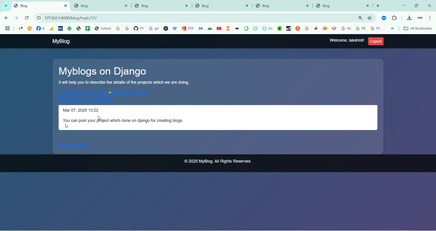This screenshot has height=231, width=436.
Task: Open the My blogs on Django post title
Action: (85, 99)
